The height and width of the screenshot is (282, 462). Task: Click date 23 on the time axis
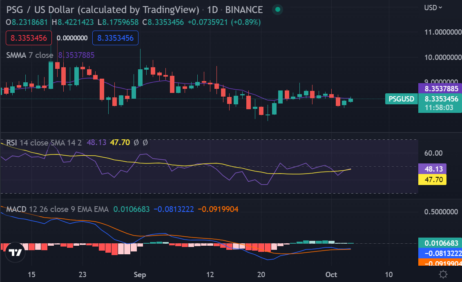83,275
